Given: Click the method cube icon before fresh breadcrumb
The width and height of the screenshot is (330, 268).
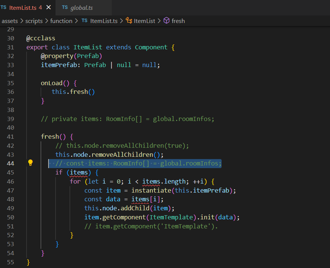Looking at the screenshot, I should click(166, 20).
